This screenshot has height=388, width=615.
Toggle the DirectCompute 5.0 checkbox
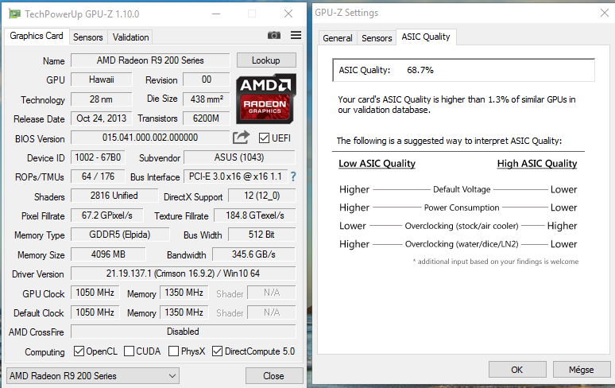coord(217,351)
